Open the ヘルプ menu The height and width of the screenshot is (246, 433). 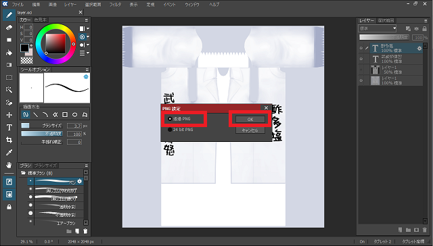point(214,5)
